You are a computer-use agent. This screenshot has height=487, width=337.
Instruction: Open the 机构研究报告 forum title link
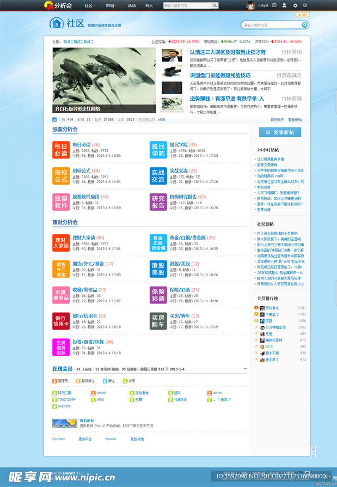(183, 197)
